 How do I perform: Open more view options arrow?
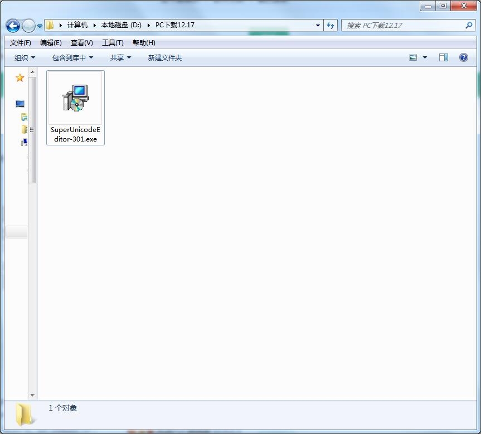(425, 57)
